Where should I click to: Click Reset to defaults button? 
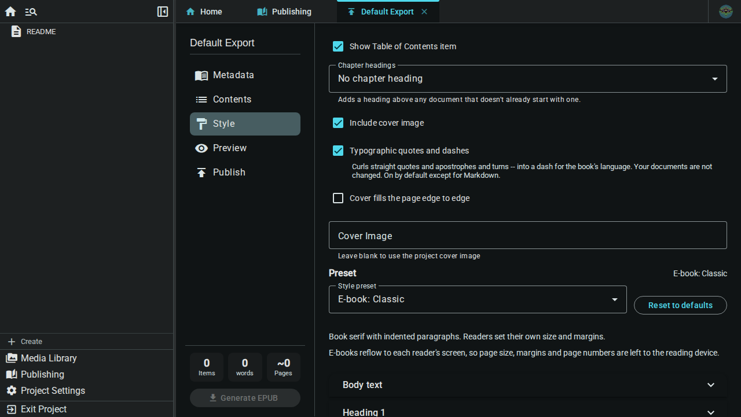[680, 305]
